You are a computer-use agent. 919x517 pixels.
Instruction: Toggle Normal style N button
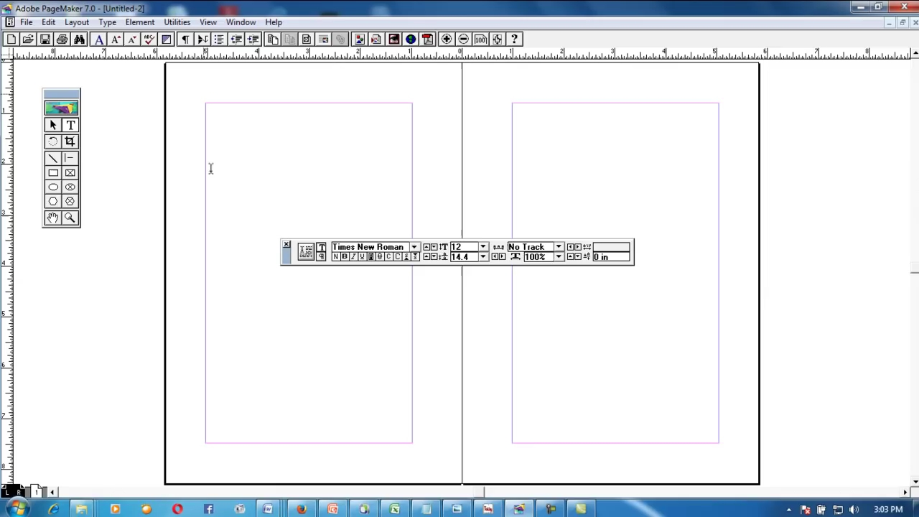(x=336, y=256)
